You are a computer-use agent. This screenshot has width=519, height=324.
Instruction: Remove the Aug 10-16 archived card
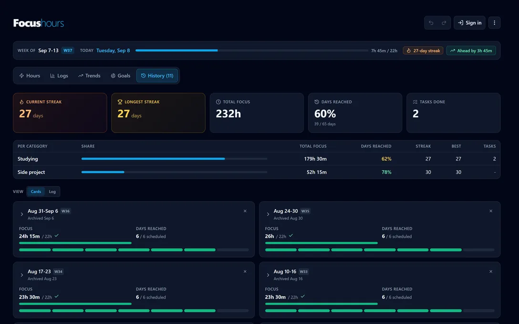491,272
